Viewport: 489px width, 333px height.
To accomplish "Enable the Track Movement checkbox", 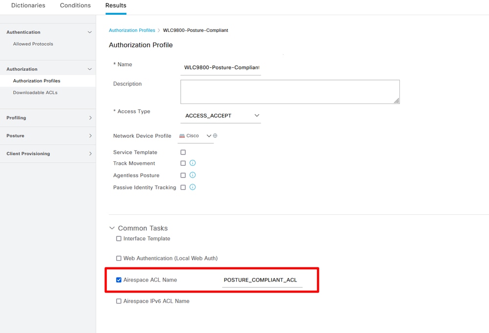I will [x=183, y=163].
